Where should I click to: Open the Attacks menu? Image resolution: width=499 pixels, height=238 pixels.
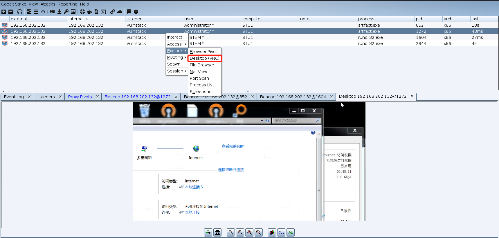[x=48, y=4]
